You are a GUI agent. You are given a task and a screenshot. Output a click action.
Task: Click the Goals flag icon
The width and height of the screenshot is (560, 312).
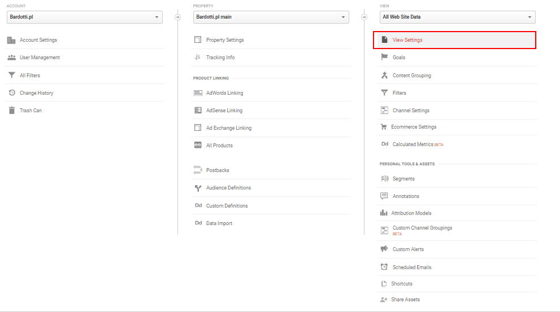pos(384,57)
